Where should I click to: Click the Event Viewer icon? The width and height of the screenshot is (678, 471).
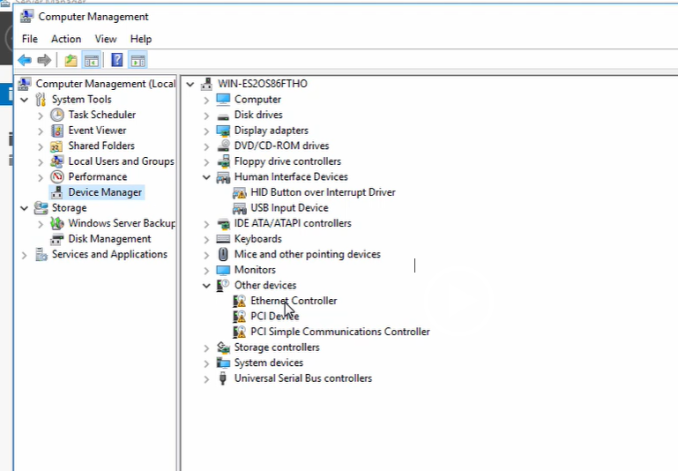tap(57, 131)
